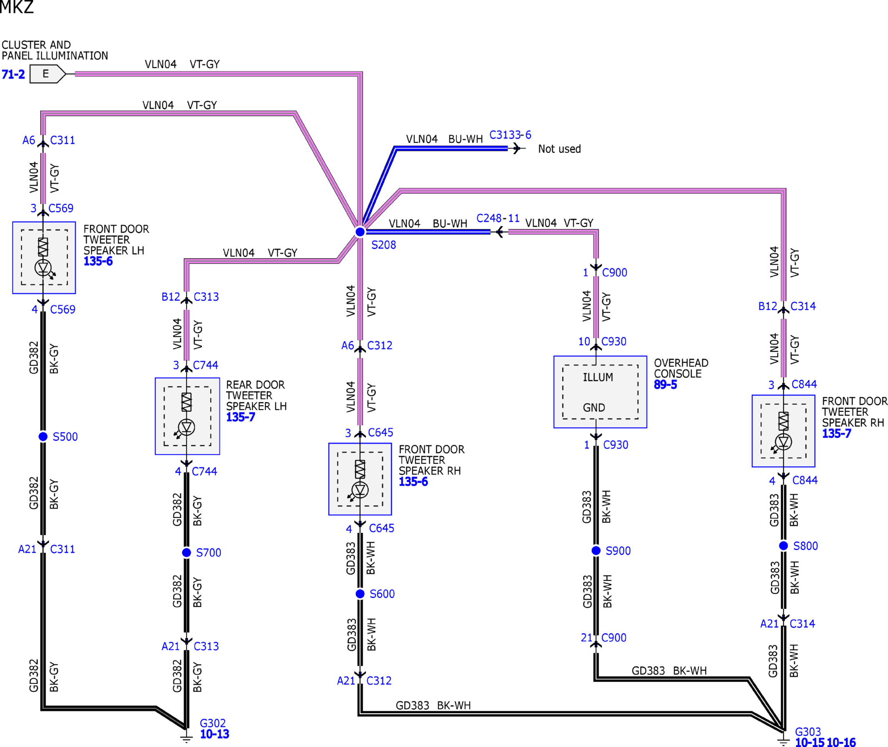Image resolution: width=888 pixels, height=747 pixels.
Task: Click the "C744" label at pin 3
Action: [x=206, y=365]
